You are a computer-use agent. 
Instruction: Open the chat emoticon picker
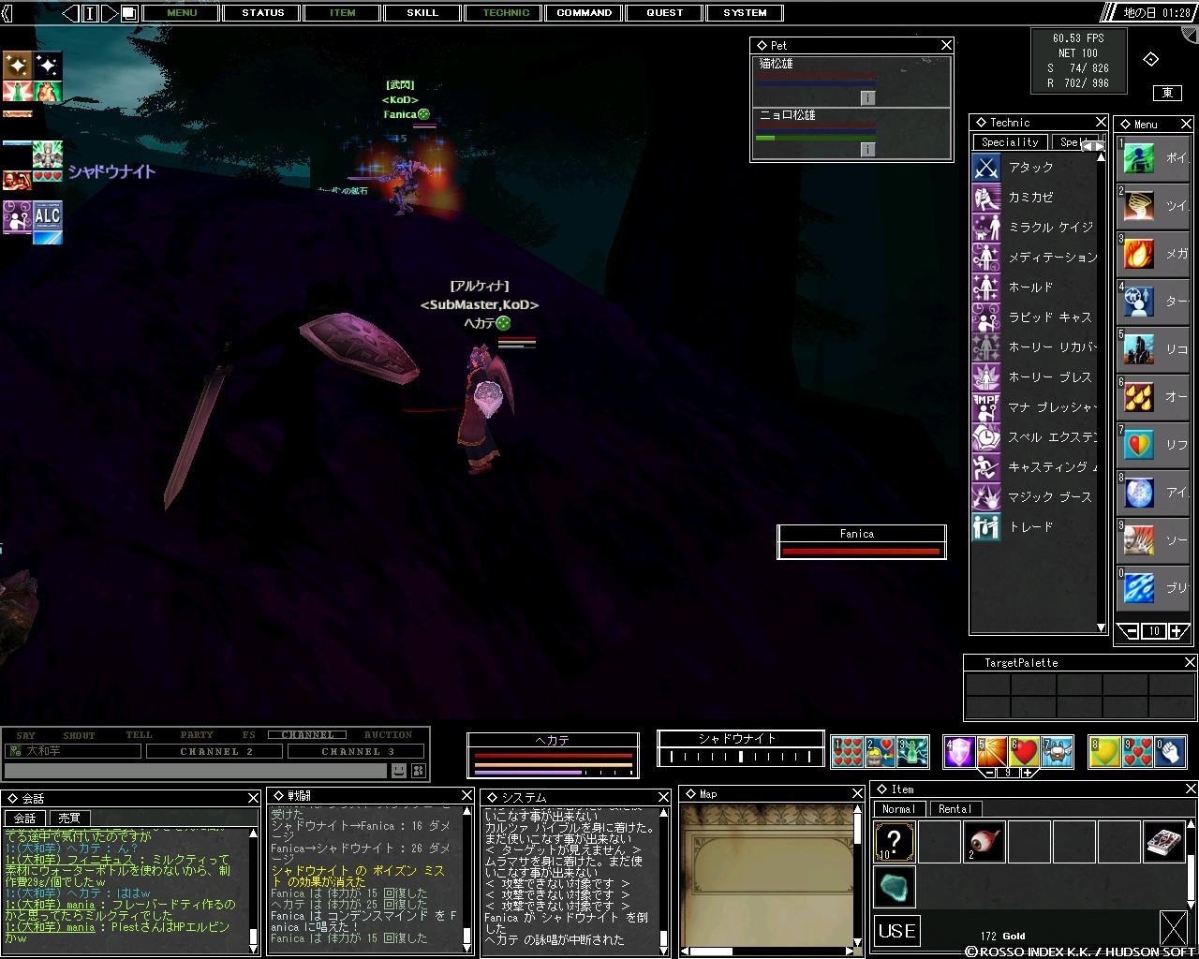(x=399, y=771)
